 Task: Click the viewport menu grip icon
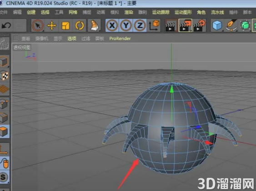(x=15, y=38)
